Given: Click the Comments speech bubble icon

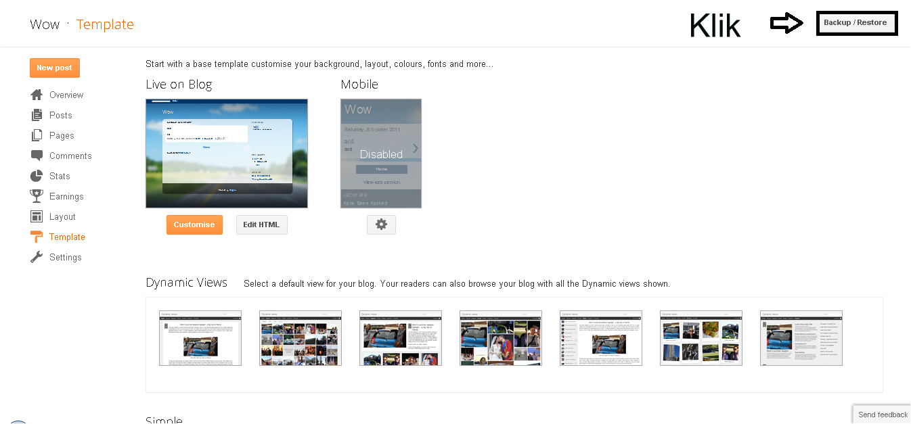Looking at the screenshot, I should coord(37,156).
